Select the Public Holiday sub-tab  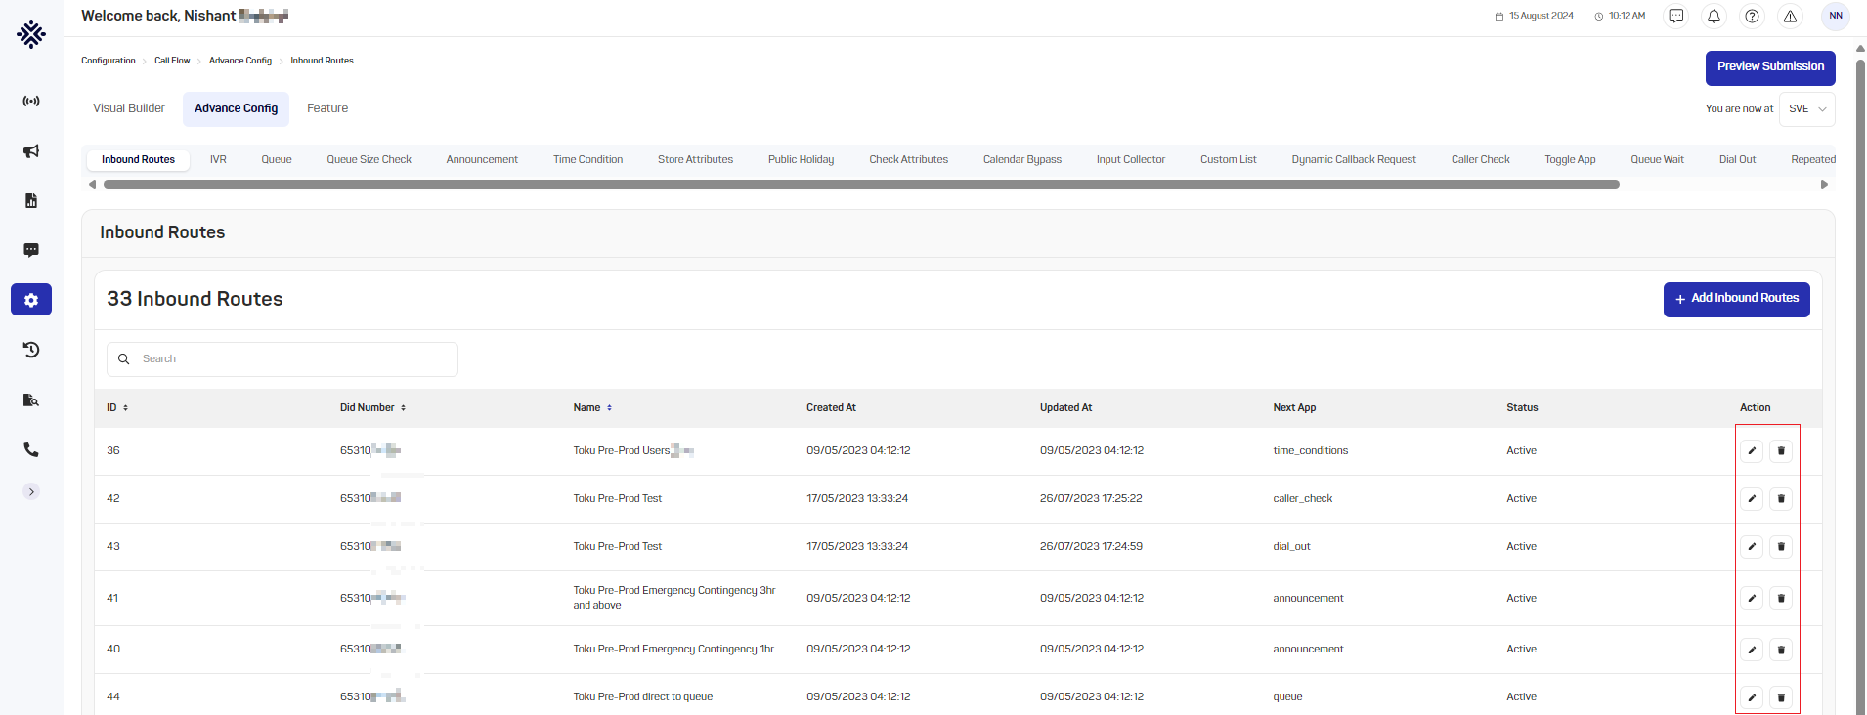(801, 159)
